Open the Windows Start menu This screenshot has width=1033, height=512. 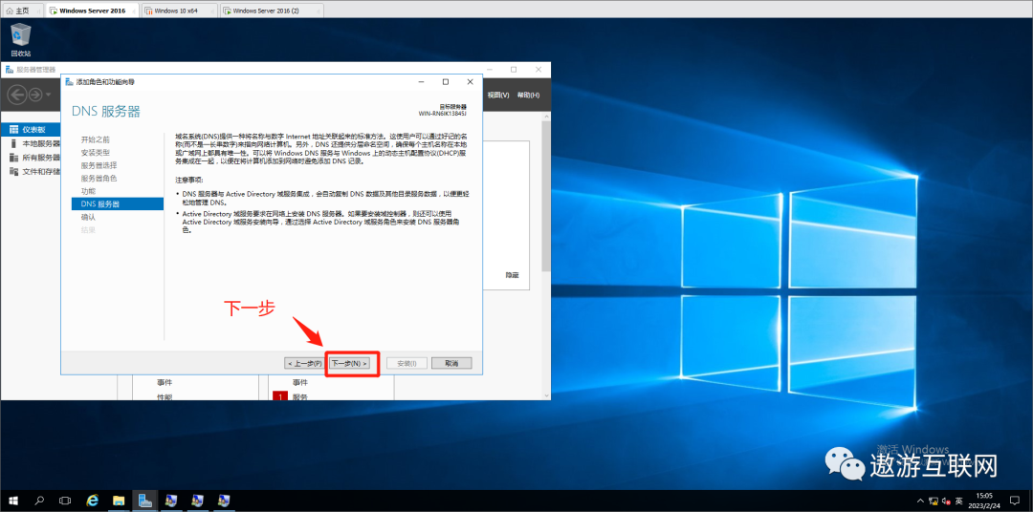[13, 501]
